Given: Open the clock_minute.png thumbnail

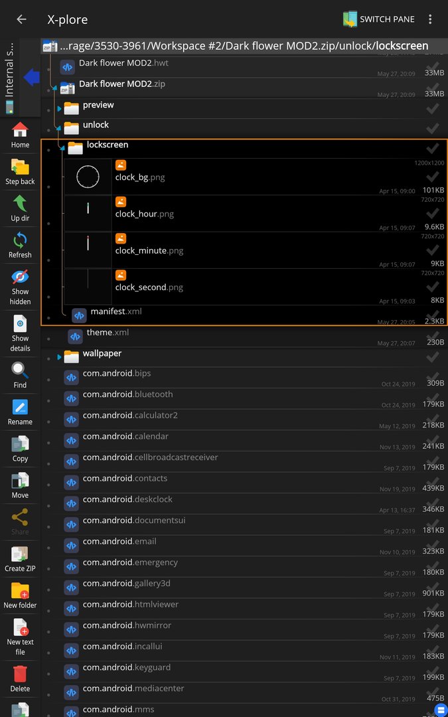Looking at the screenshot, I should tap(88, 250).
